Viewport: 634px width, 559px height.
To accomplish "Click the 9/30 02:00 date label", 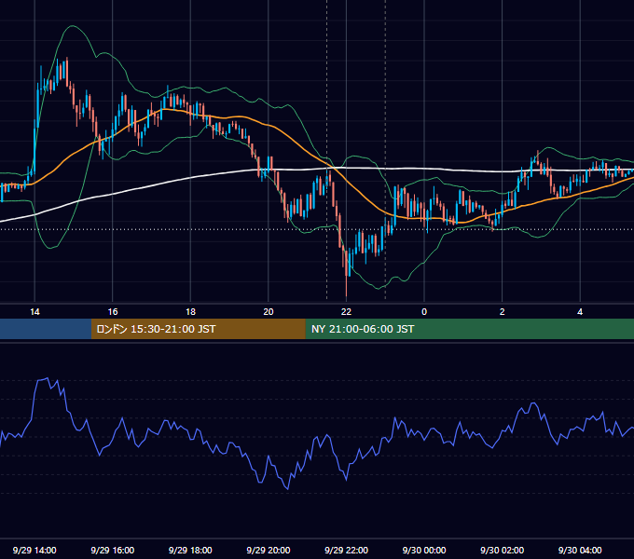I will pyautogui.click(x=502, y=550).
